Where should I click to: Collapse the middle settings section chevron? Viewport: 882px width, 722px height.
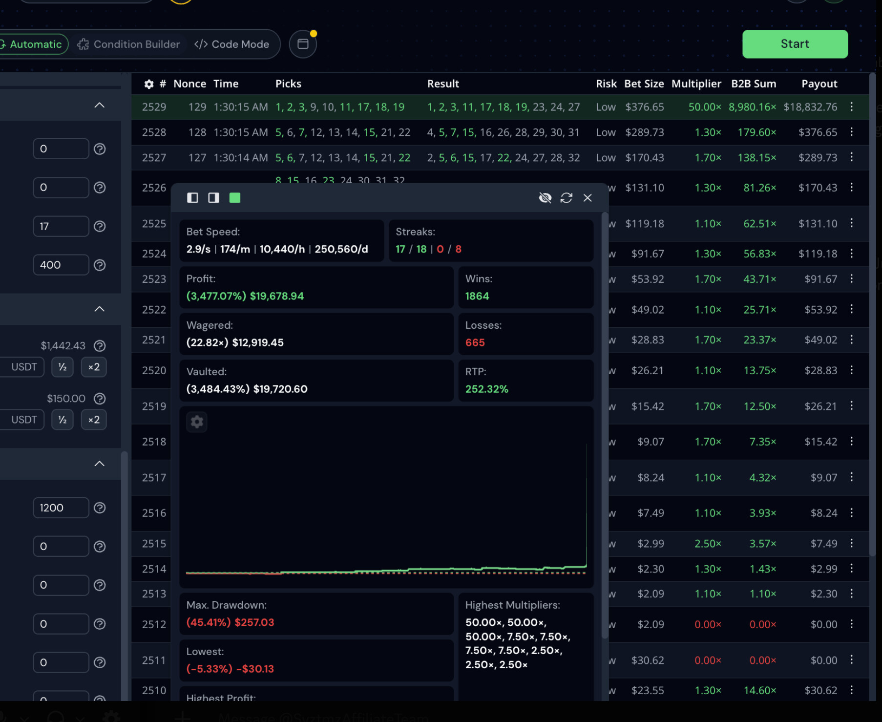click(x=99, y=309)
